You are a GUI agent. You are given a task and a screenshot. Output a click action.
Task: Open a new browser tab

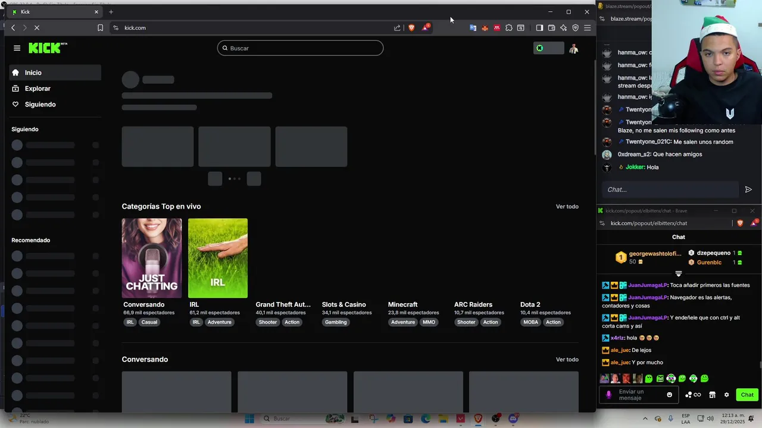[111, 12]
